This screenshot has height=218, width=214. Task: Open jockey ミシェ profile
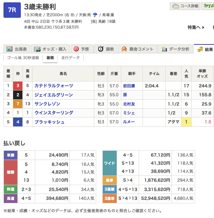pos(129,113)
